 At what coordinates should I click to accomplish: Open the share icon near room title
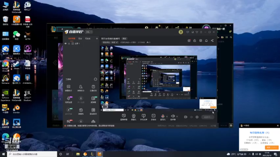pyautogui.click(x=212, y=40)
